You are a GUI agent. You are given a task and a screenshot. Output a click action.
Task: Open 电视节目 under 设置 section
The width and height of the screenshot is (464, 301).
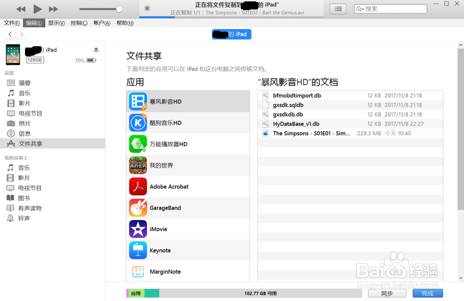(53, 113)
